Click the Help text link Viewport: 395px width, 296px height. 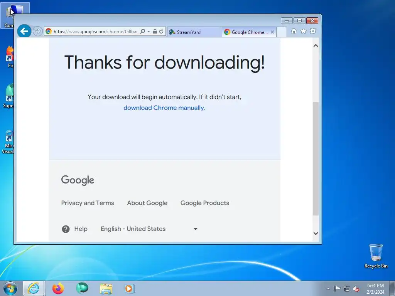pyautogui.click(x=81, y=229)
